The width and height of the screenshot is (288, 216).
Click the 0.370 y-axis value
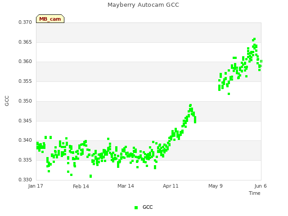coord(25,22)
